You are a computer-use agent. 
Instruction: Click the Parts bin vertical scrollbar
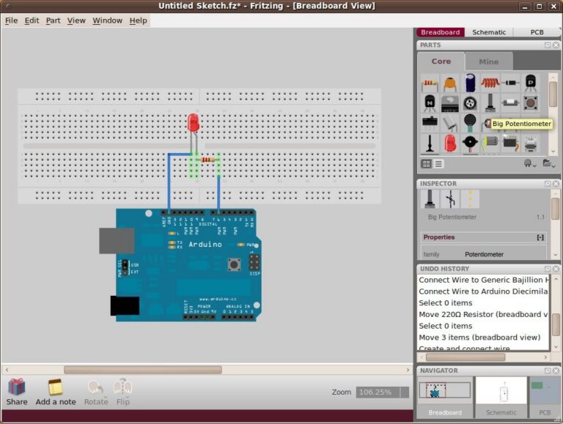(553, 94)
